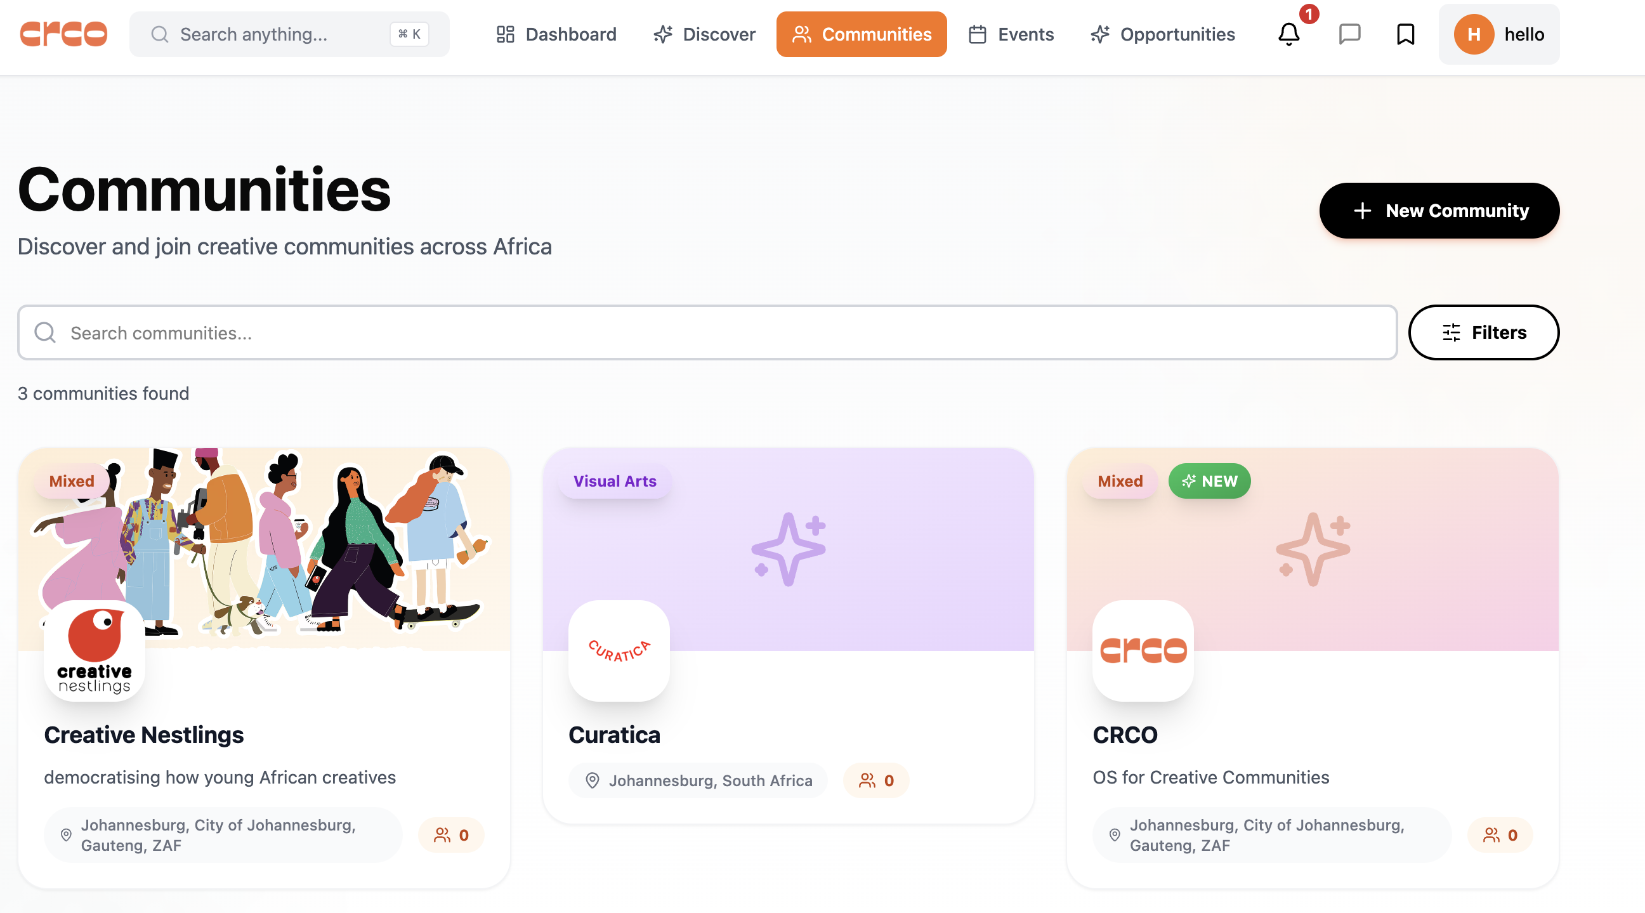The height and width of the screenshot is (913, 1645).
Task: Focus the Search communities field
Action: click(x=707, y=332)
